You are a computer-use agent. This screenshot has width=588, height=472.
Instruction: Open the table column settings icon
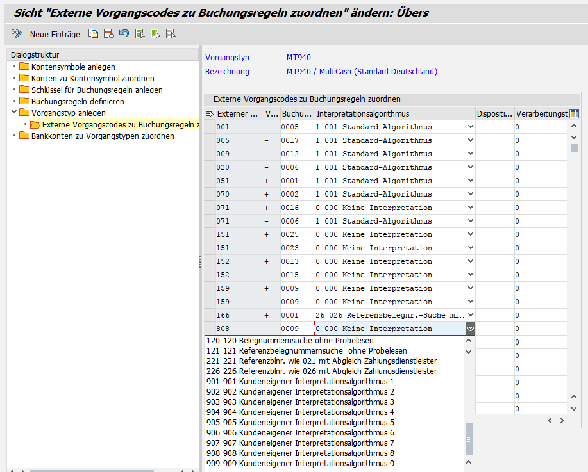(574, 114)
